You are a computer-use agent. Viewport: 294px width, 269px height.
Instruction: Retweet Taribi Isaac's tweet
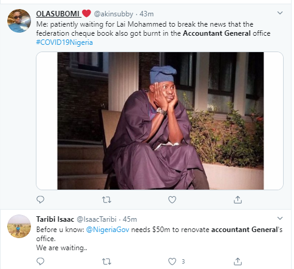click(x=106, y=262)
